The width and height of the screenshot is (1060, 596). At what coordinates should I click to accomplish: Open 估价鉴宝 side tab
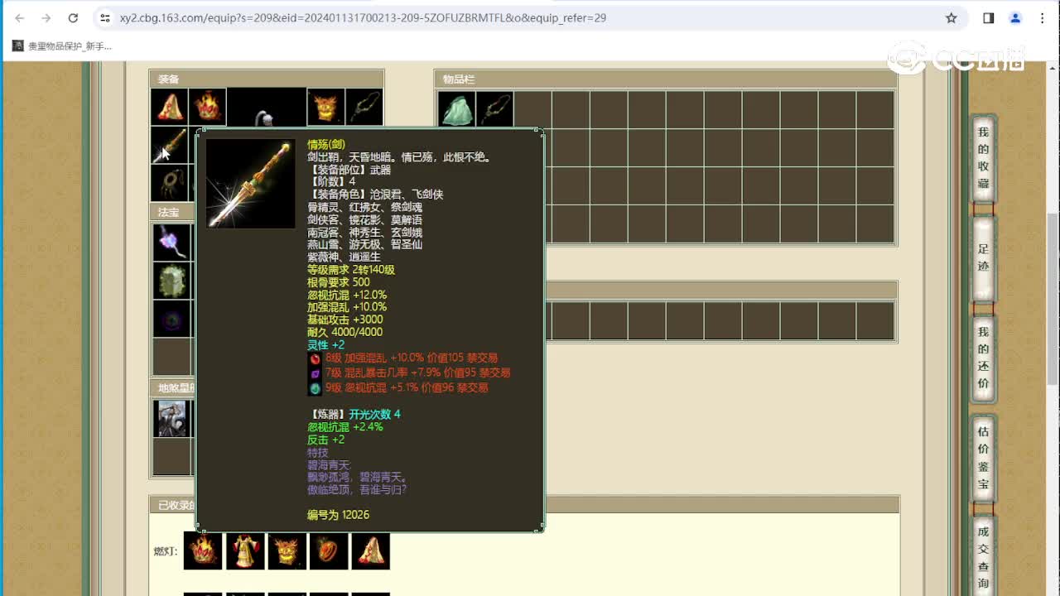[983, 458]
